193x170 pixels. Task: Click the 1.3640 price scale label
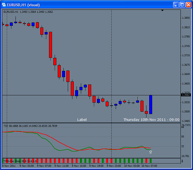pyautogui.click(x=186, y=74)
